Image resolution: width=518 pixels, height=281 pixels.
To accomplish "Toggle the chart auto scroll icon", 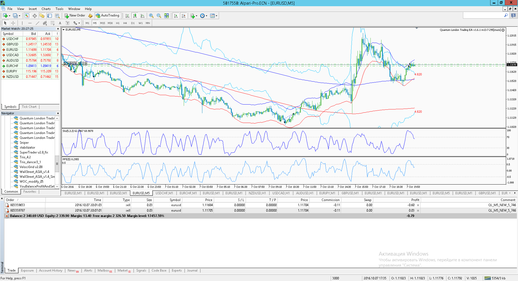I will click(176, 16).
